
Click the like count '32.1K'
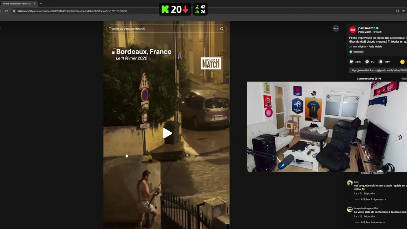(x=358, y=62)
